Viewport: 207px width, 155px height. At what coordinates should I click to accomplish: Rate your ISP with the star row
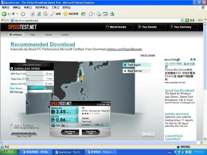pyautogui.click(x=24, y=132)
